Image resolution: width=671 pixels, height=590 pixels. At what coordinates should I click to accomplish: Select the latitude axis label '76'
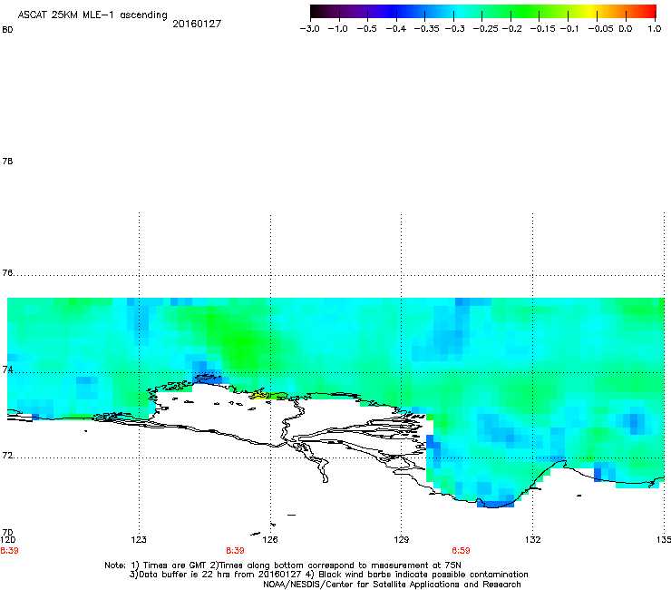click(7, 272)
